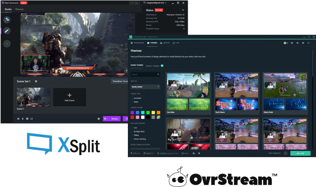Viewport: 316px width, 187px height.
Task: Select the Scene 1 thumbnail in XSplit
Action: pos(34,97)
